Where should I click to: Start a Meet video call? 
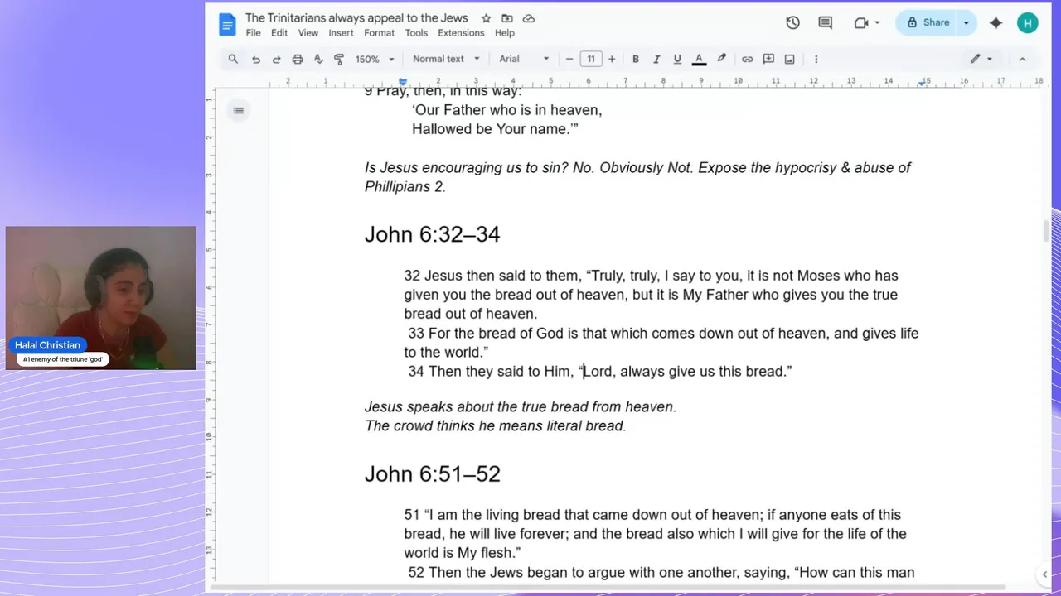pos(861,23)
